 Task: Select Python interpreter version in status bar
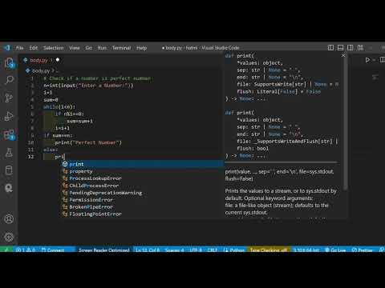point(306,250)
